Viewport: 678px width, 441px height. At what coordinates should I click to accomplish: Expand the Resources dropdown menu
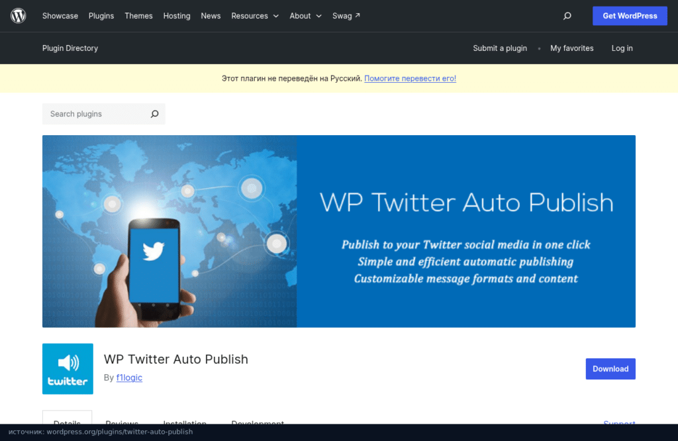point(255,16)
